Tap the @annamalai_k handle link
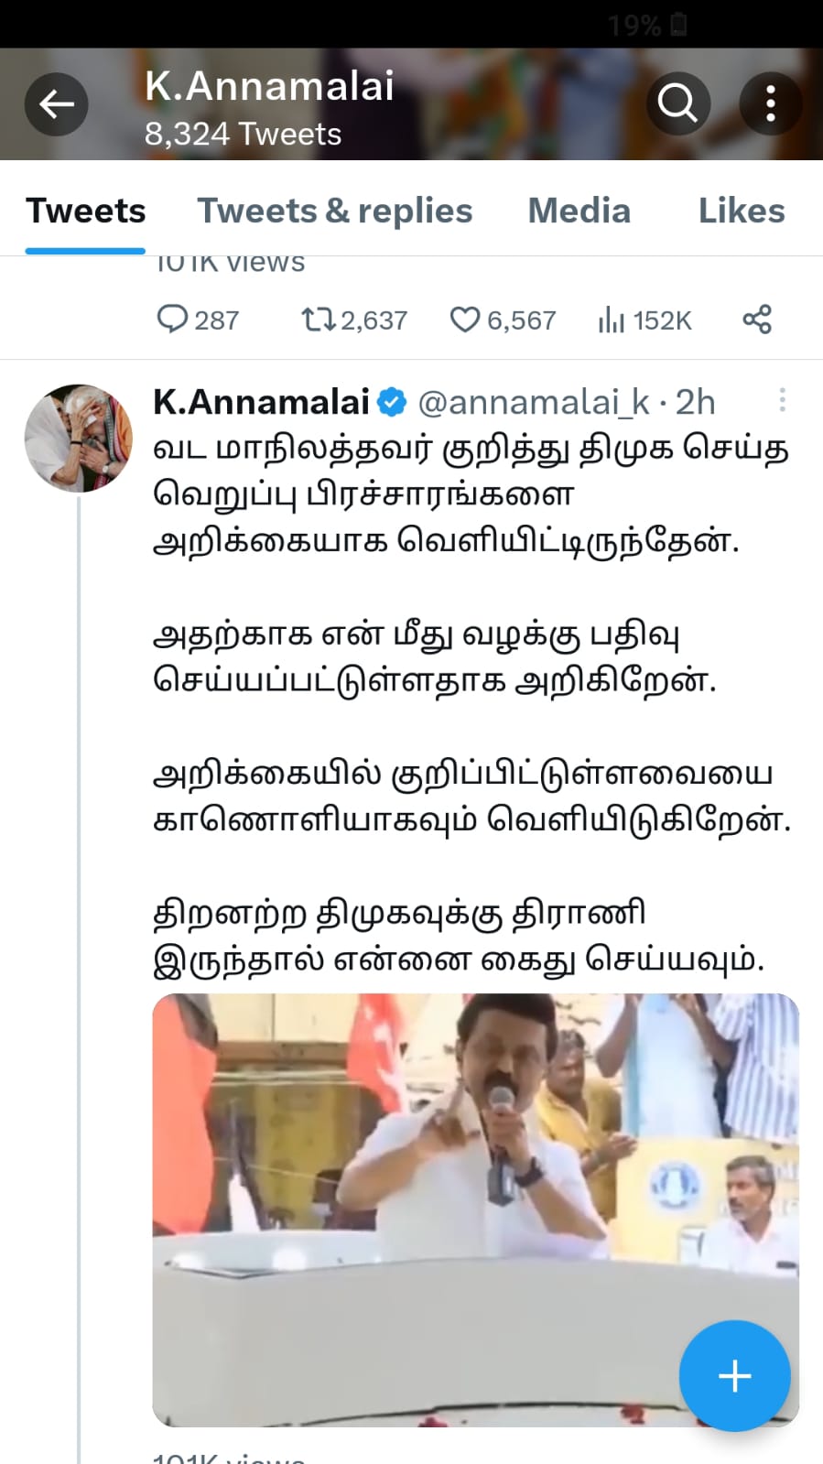Image resolution: width=823 pixels, height=1464 pixels. click(534, 402)
